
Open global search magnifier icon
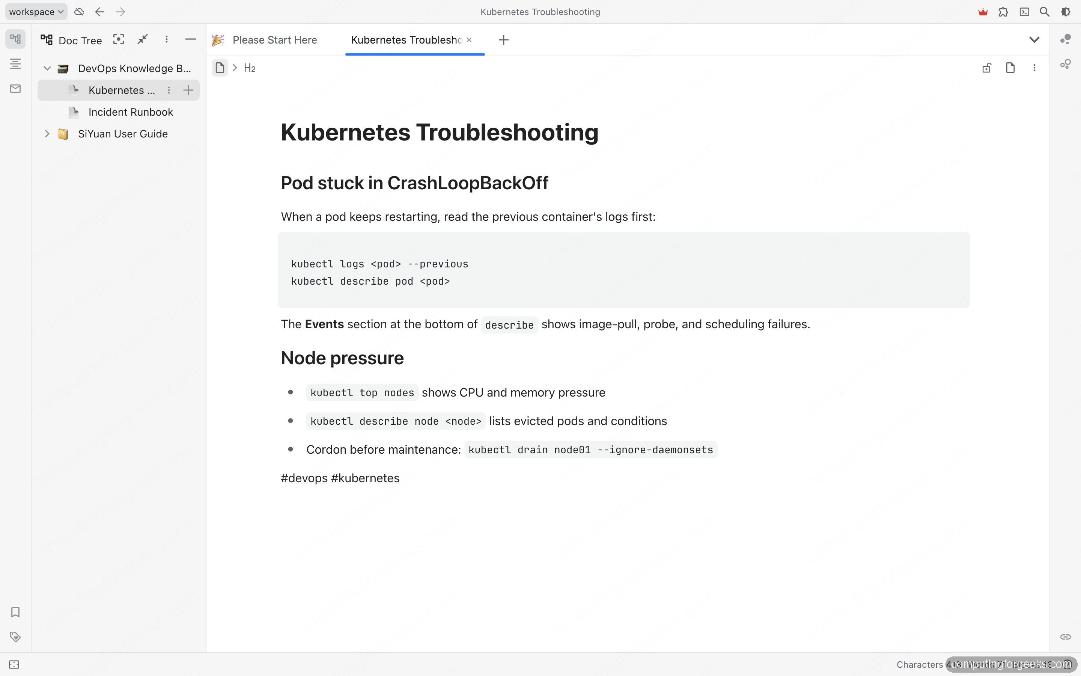point(1044,12)
